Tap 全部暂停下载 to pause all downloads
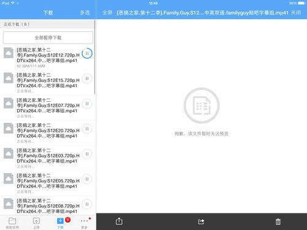 pos(48,37)
